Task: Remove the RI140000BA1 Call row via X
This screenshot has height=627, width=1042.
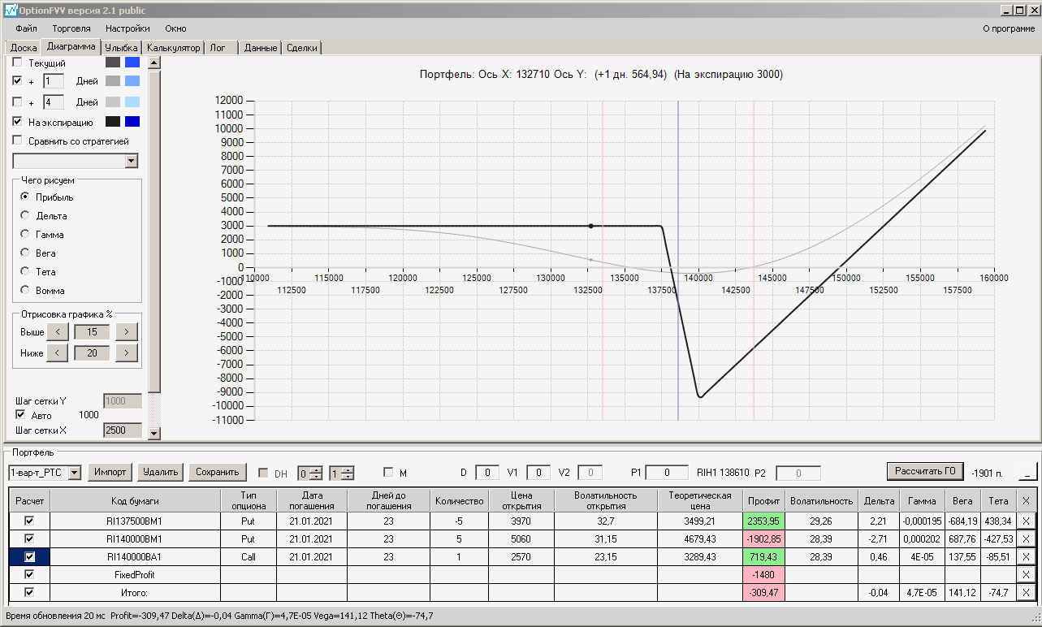Action: 1025,556
